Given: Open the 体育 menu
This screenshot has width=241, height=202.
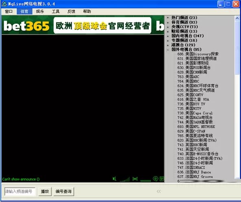Looking at the screenshot, I should [x=24, y=11].
